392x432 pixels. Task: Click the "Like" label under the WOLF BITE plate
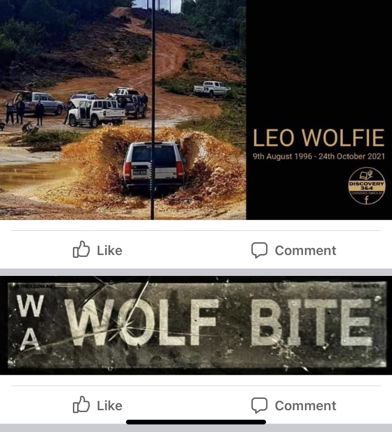tap(109, 406)
